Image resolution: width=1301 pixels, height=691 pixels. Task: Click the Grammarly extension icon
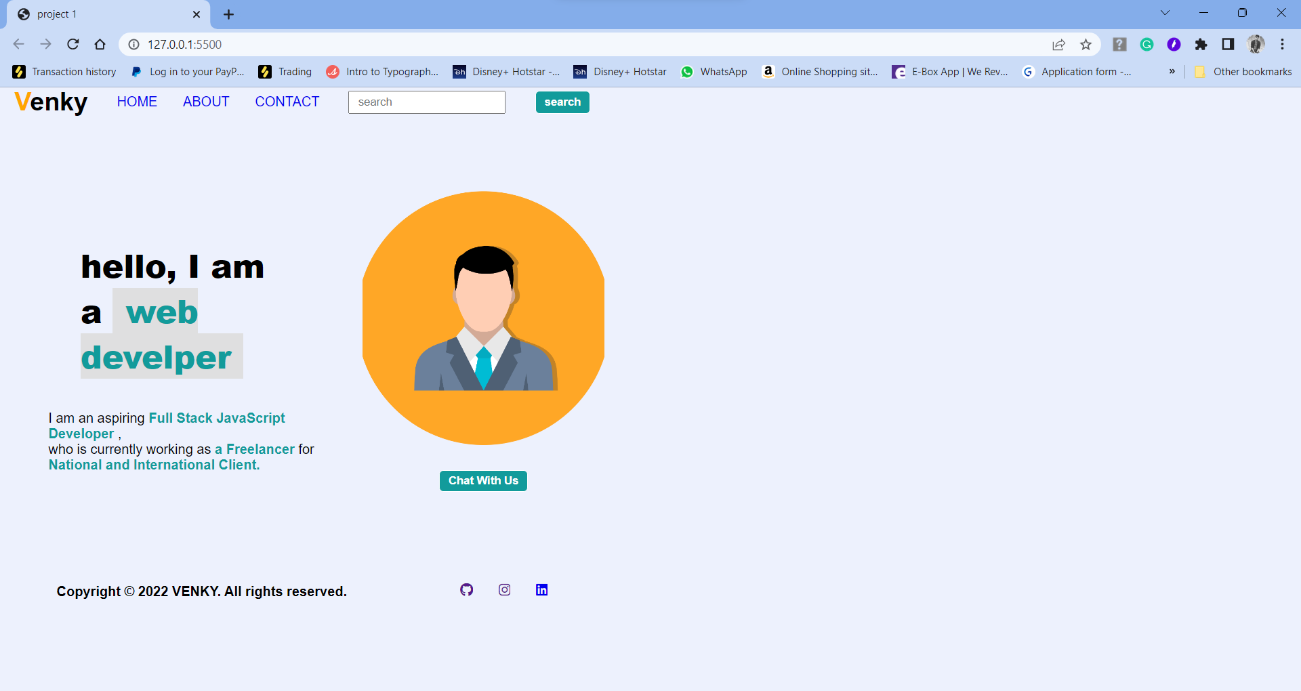point(1147,44)
